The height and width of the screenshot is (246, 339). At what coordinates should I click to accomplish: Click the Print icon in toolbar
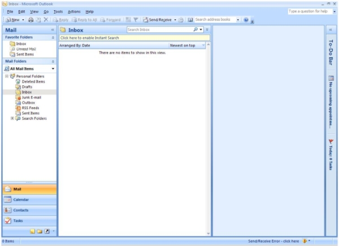(31, 20)
